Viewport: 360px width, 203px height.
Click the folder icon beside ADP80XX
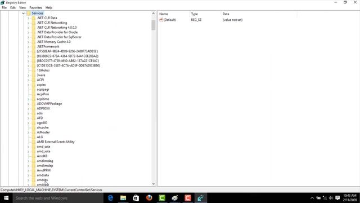34,108
